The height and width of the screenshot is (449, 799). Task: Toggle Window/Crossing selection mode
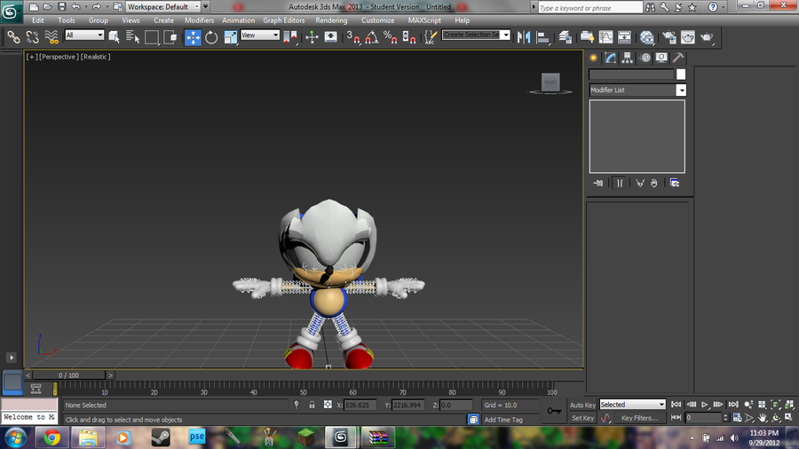[x=170, y=37]
